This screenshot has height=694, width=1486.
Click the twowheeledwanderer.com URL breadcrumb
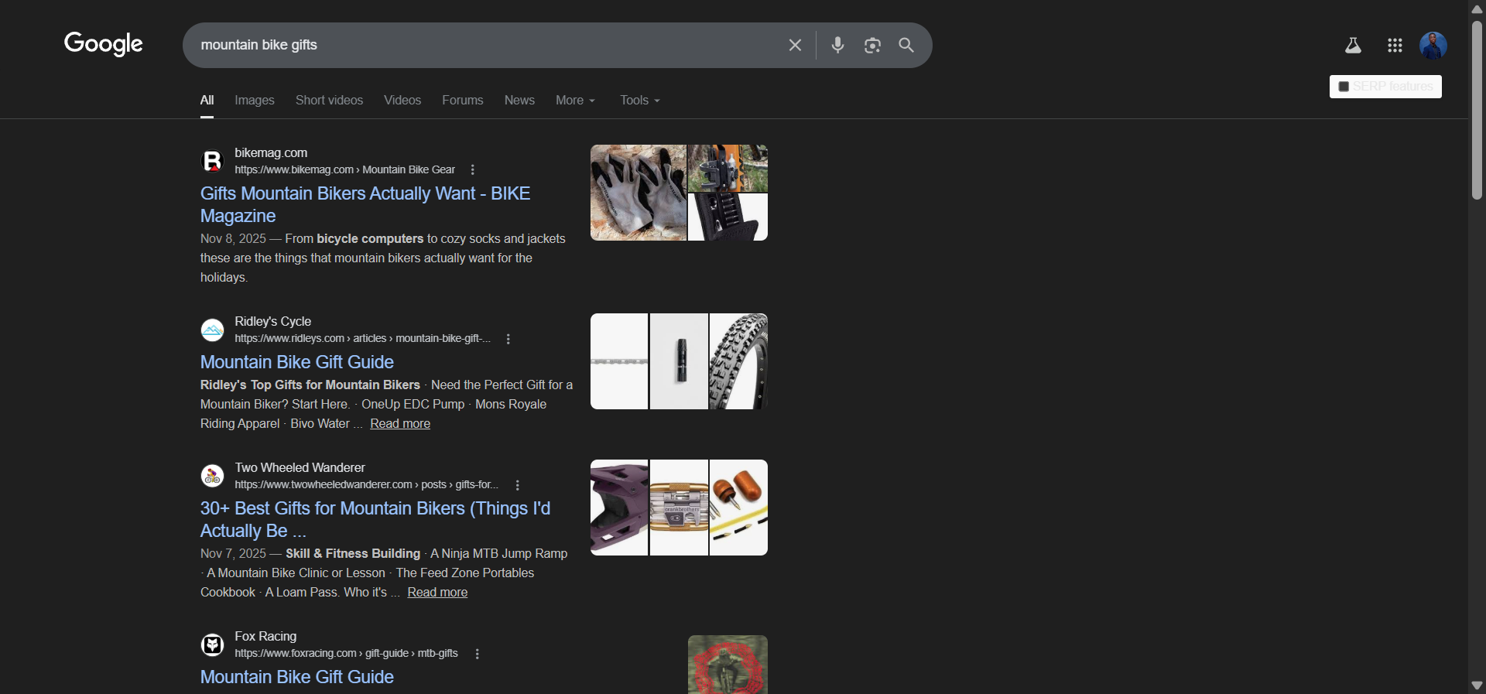[x=366, y=485]
